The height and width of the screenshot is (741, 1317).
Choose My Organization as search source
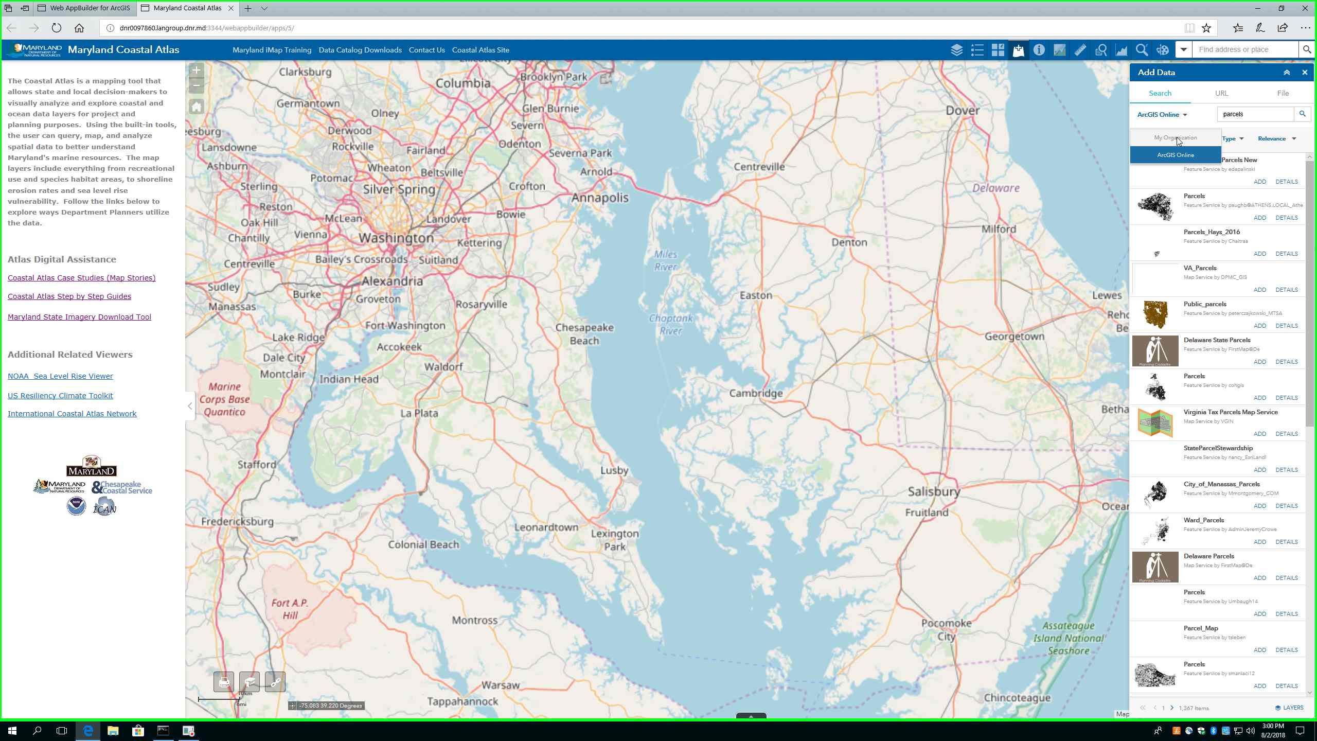1175,137
